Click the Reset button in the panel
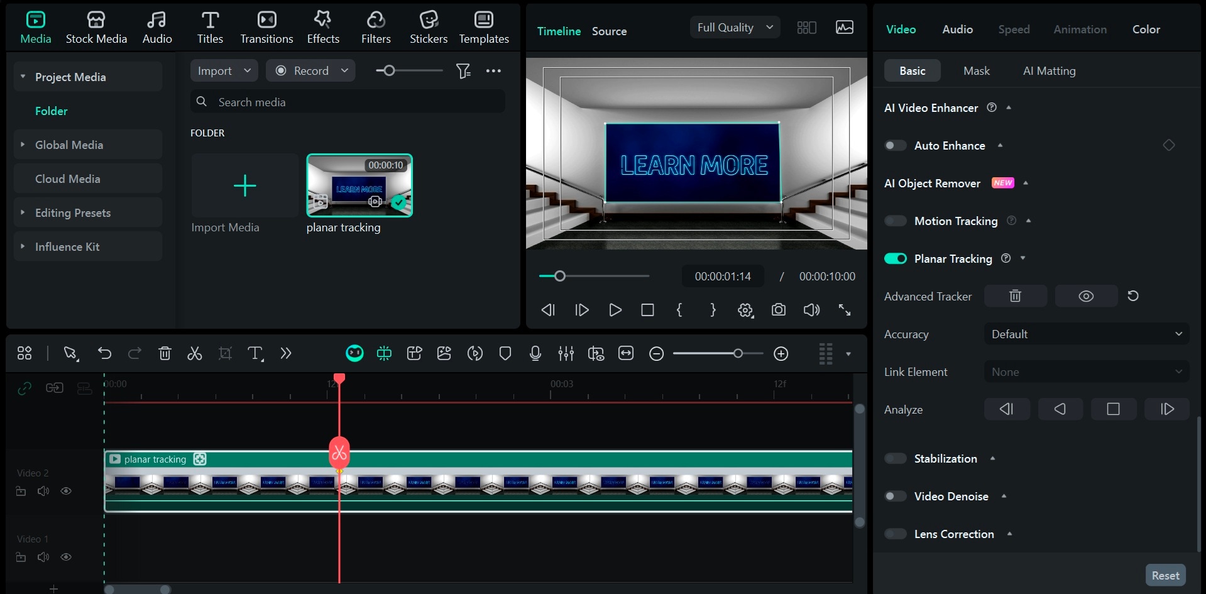The image size is (1206, 594). (1166, 575)
